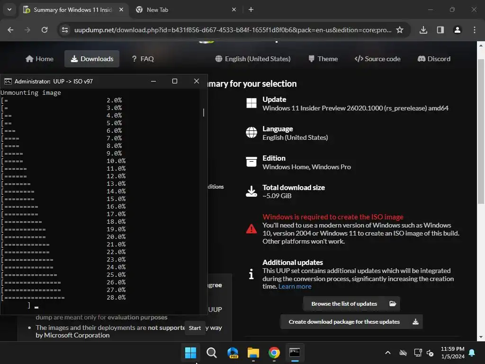485x364 pixels.
Task: Click the page vertical scrollbar
Action: [481, 131]
